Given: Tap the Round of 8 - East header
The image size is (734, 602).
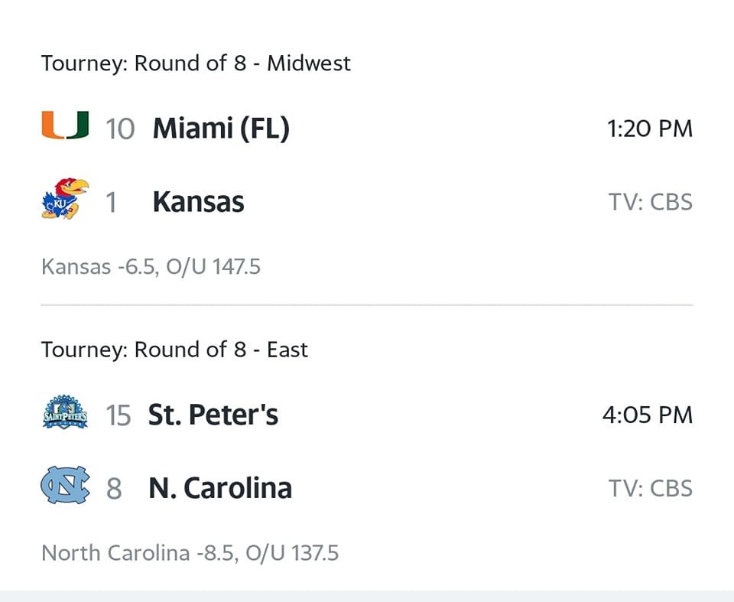Looking at the screenshot, I should 174,350.
